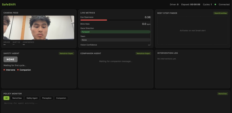Click the Intervene label
This screenshot has height=113, width=232.
(x=10, y=70)
